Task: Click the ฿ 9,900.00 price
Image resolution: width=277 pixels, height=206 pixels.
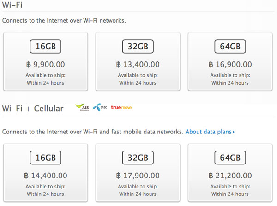Action: 46,65
